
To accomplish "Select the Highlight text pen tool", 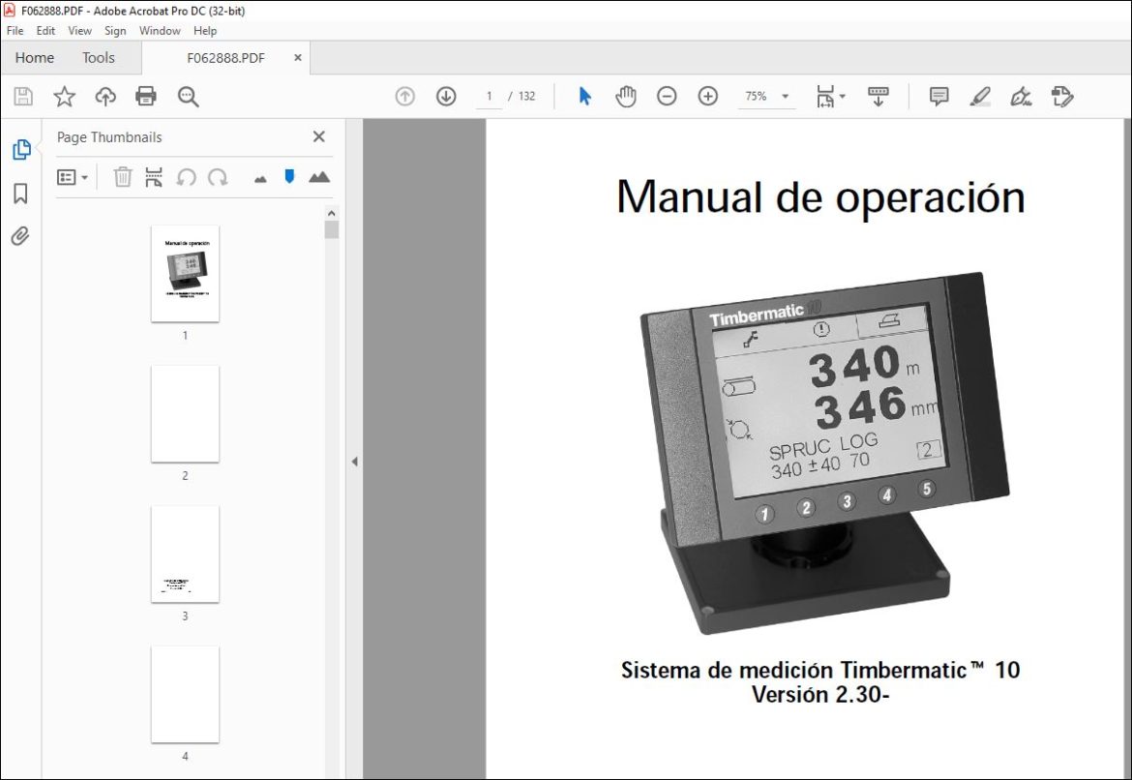I will pos(980,96).
